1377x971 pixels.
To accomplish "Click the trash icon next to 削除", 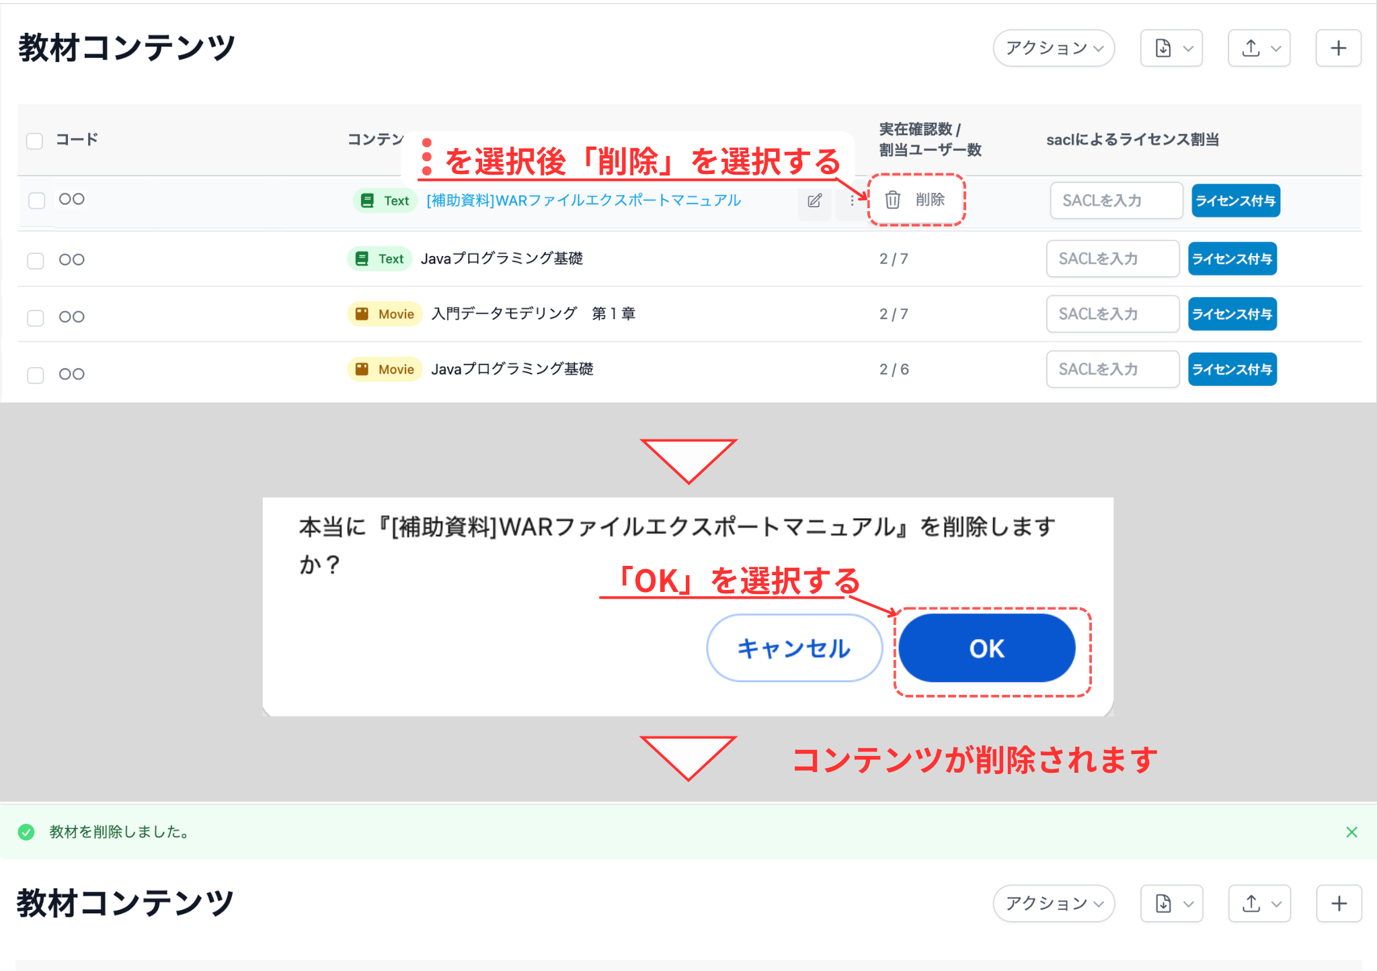I will pos(892,200).
